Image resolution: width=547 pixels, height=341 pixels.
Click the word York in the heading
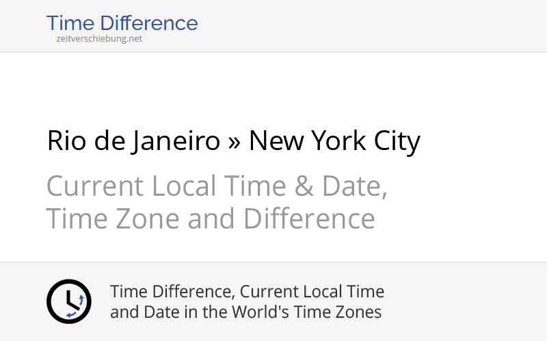(x=338, y=140)
